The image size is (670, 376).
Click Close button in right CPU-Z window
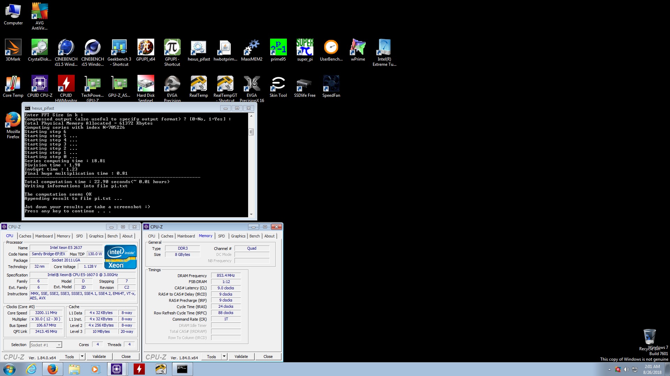268,357
